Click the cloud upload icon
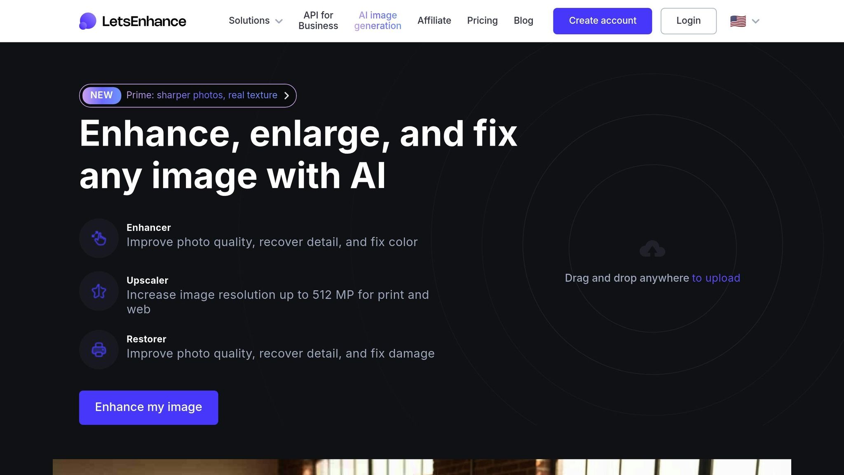 [652, 248]
